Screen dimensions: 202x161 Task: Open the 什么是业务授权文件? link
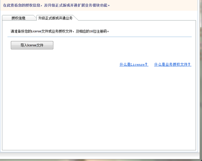(x=173, y=64)
